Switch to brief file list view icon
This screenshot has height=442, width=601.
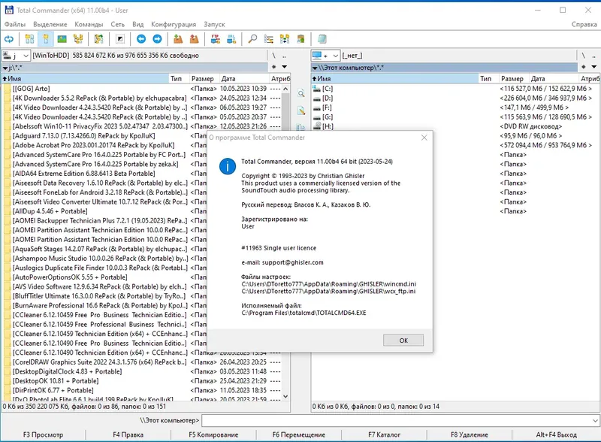tap(29, 39)
